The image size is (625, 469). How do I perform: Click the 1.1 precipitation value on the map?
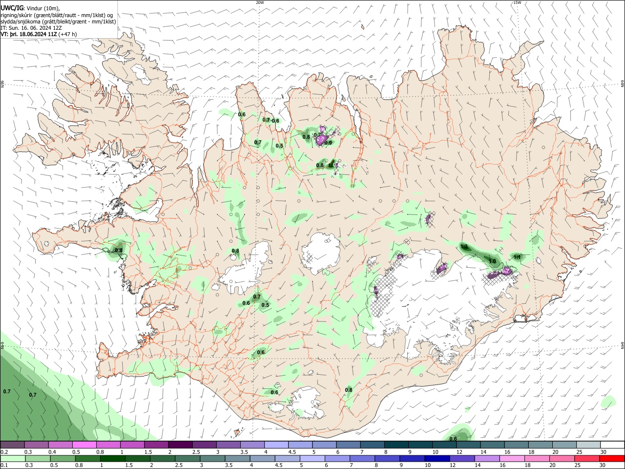point(518,257)
